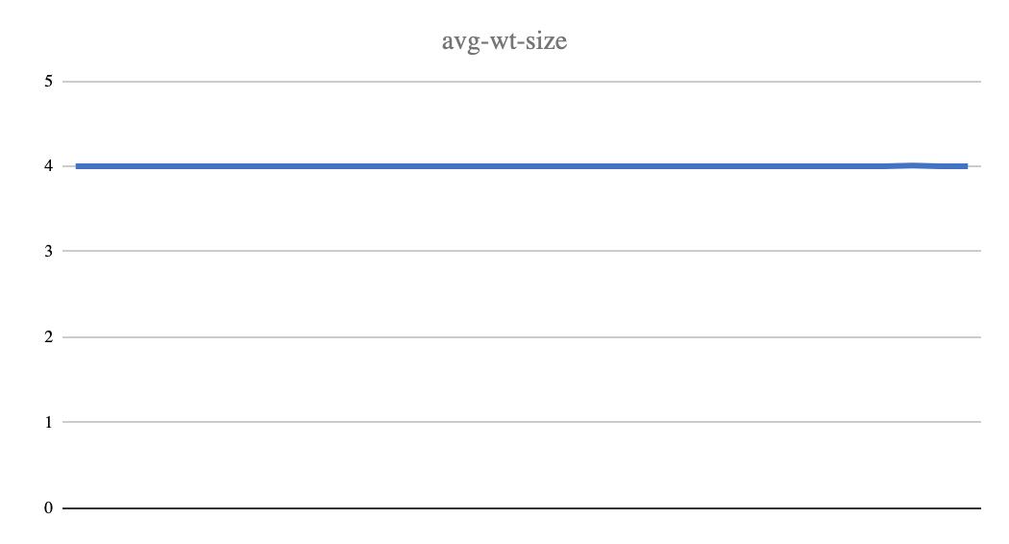Select the black horizontal axis line
This screenshot has width=1009, height=544.
pyautogui.click(x=521, y=507)
